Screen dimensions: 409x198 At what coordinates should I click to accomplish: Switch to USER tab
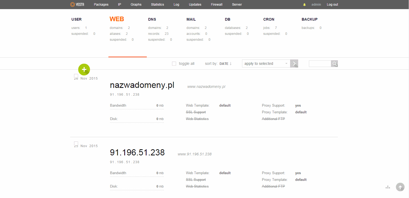click(76, 19)
